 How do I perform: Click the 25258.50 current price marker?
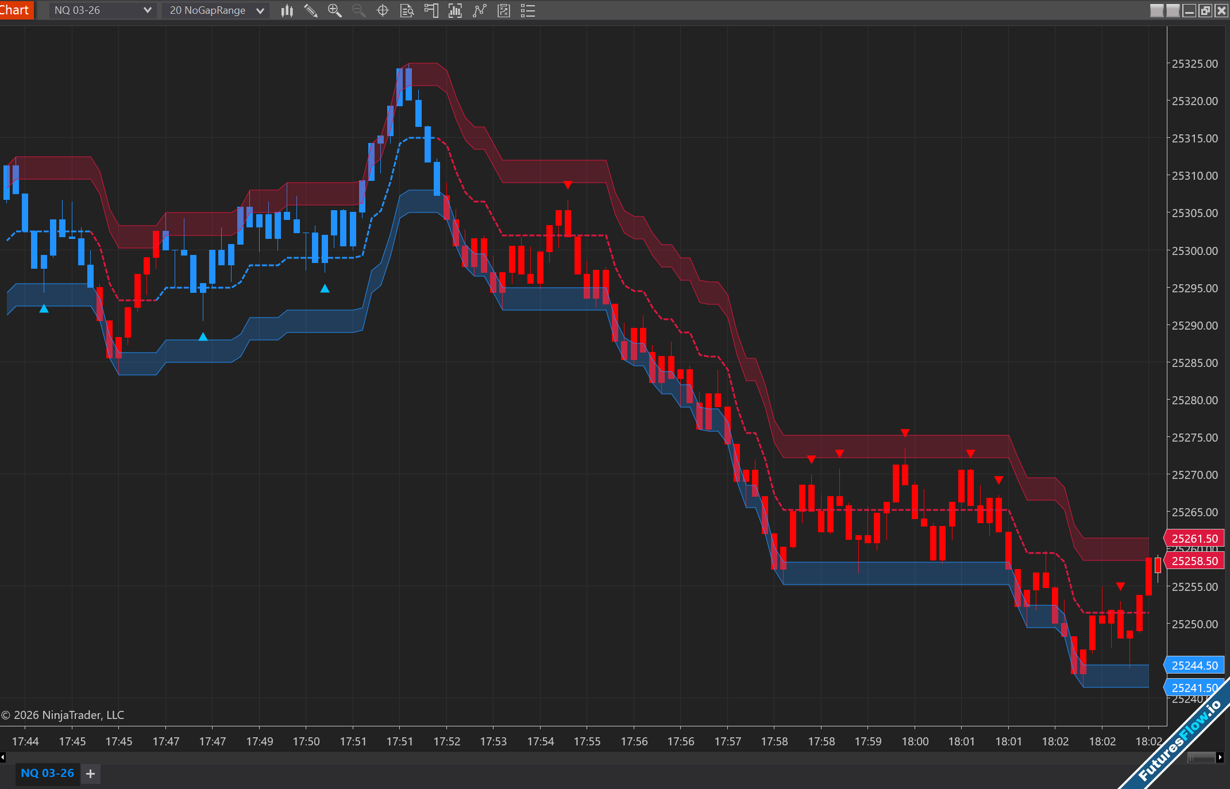[x=1194, y=561]
